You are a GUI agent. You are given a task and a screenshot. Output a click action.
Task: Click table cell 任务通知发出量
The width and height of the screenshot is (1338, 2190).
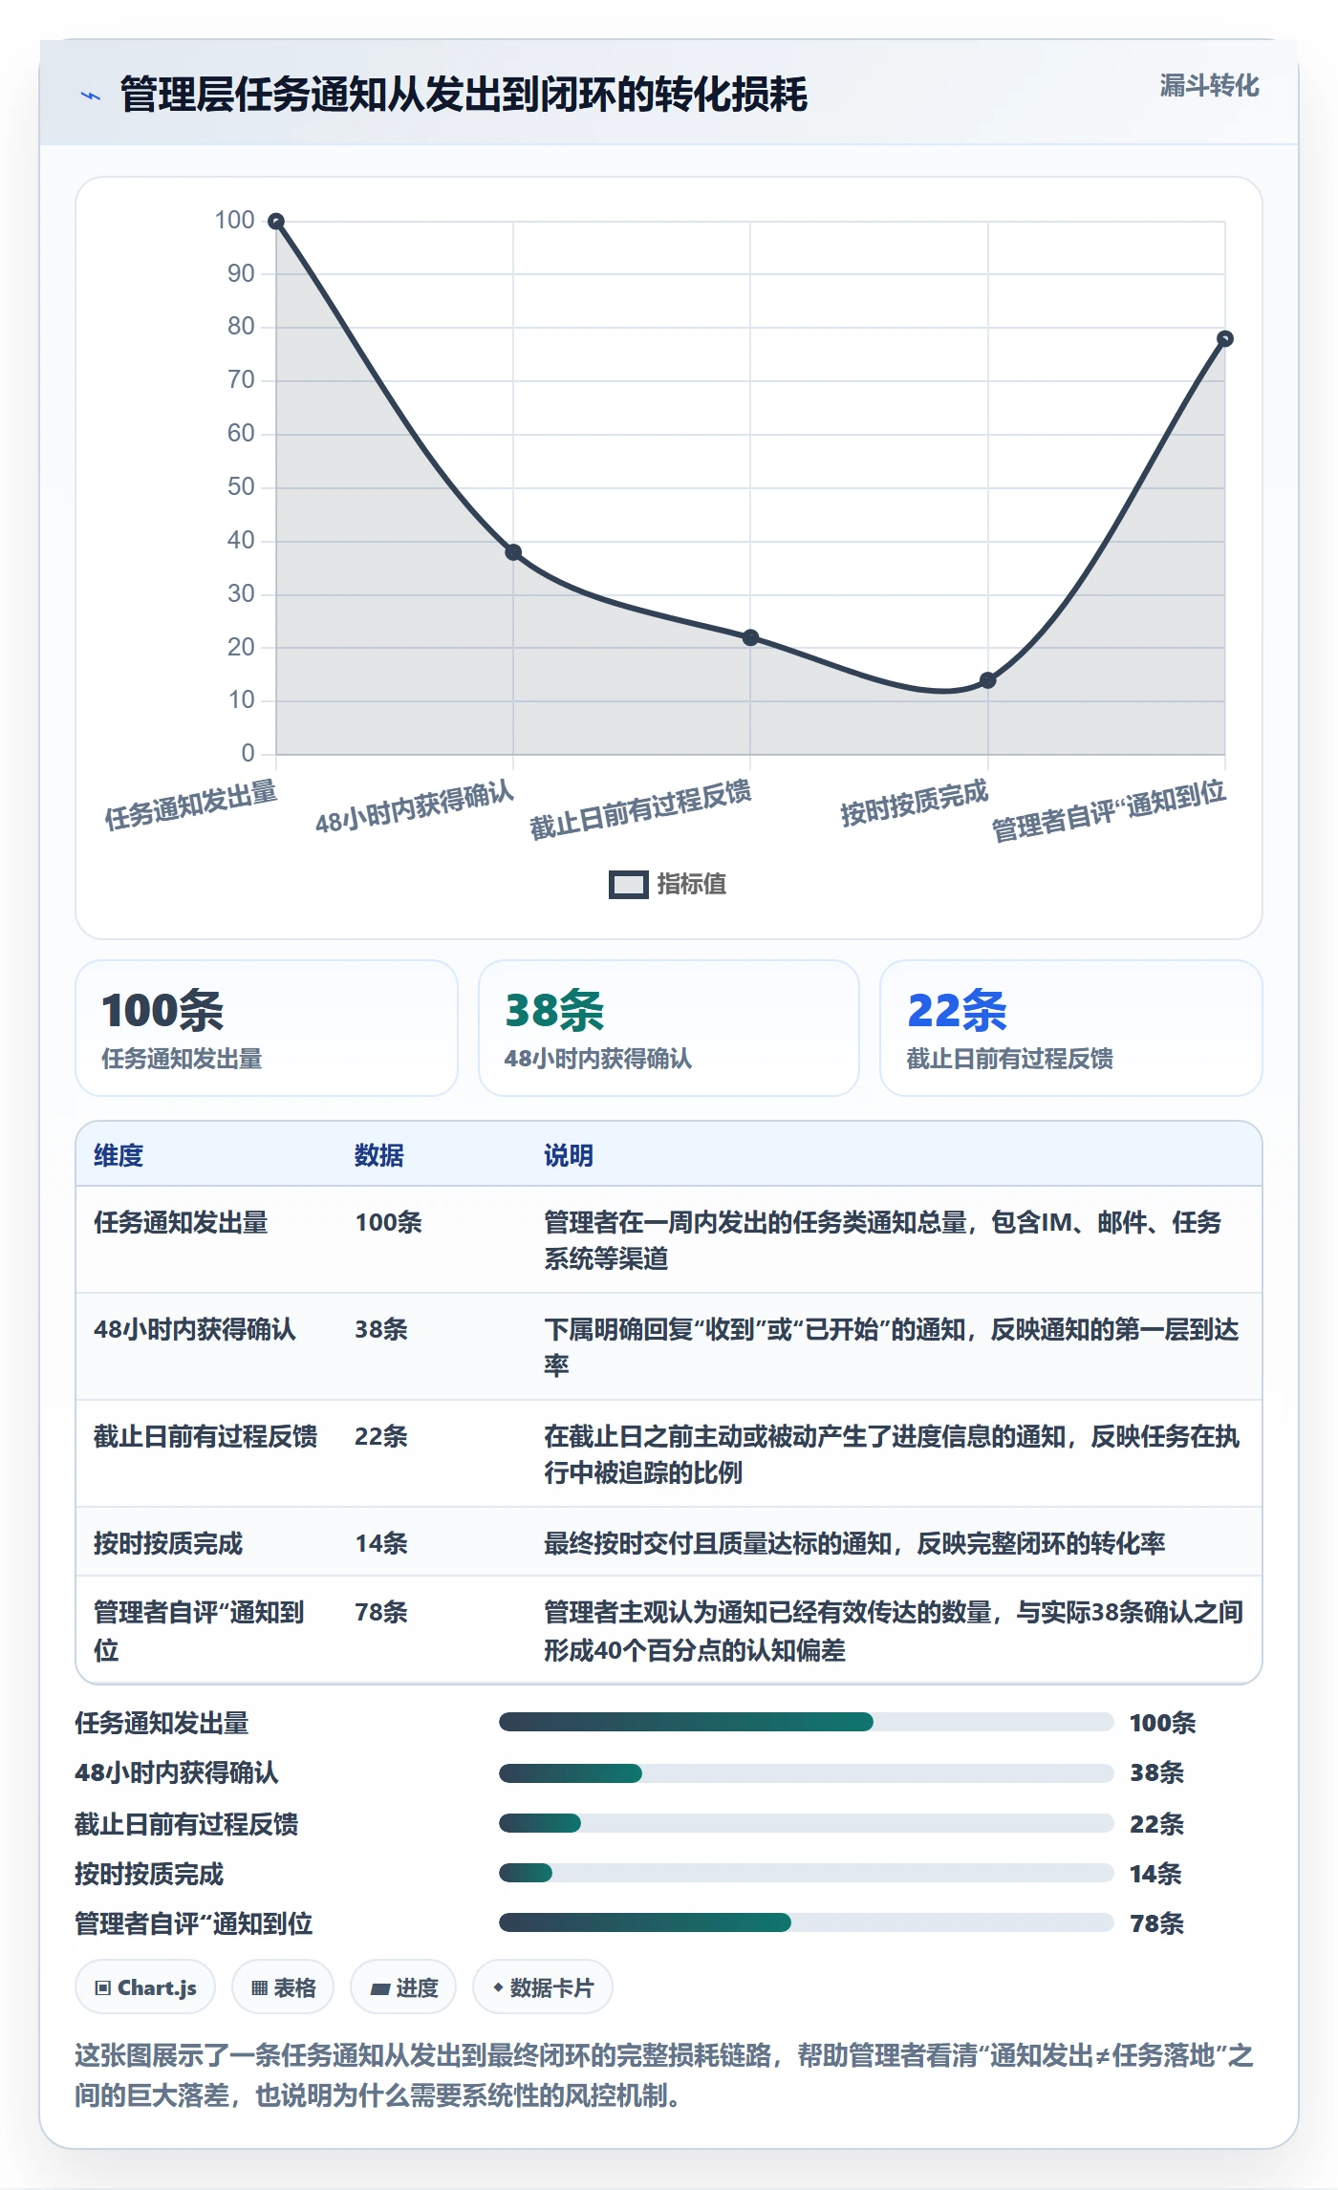[x=181, y=1222]
